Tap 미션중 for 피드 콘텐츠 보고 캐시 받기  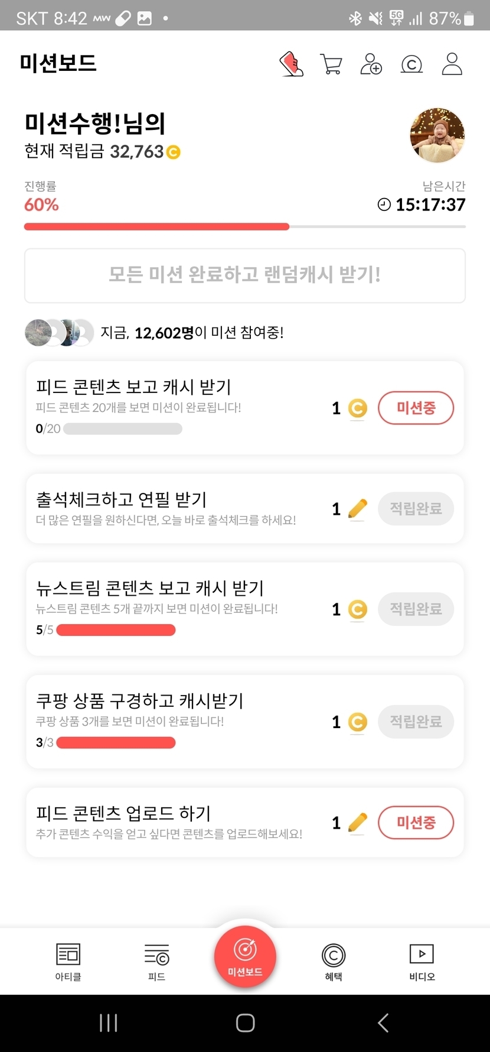416,408
